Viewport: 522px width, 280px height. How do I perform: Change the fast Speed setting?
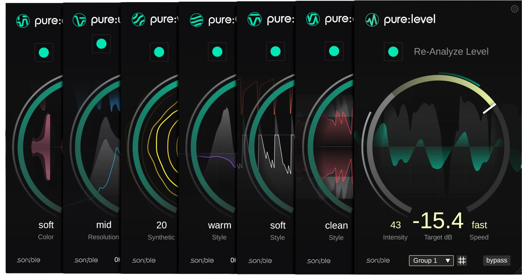tap(479, 225)
